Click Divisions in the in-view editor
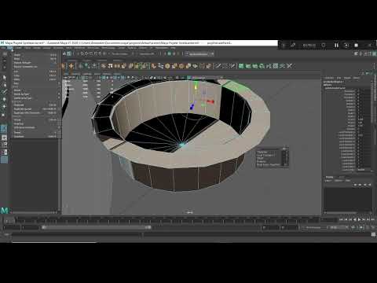 [x=262, y=162]
